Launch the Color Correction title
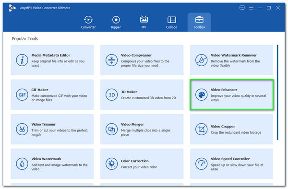This screenshot has height=189, width=288. [x=134, y=161]
